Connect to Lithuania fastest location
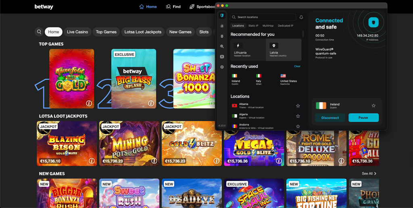This screenshot has height=208, width=413. [x=248, y=50]
